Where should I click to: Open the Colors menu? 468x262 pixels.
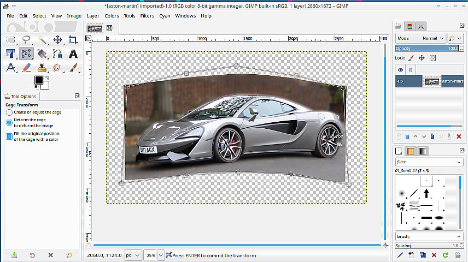pyautogui.click(x=112, y=16)
